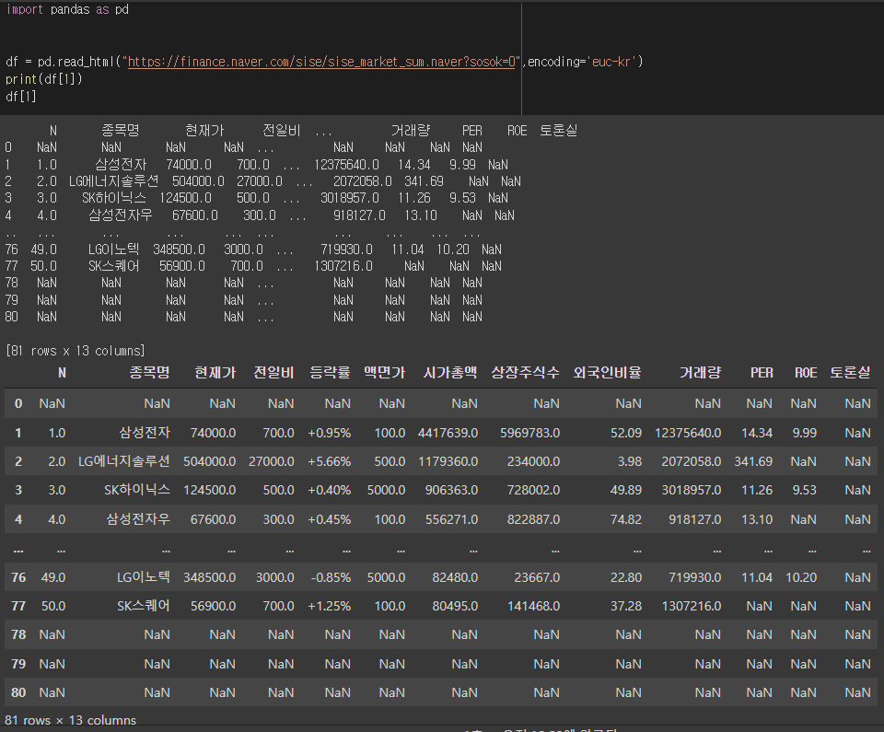Select LG에너지솔루션 cell in rendered table
The image size is (884, 732).
click(124, 461)
